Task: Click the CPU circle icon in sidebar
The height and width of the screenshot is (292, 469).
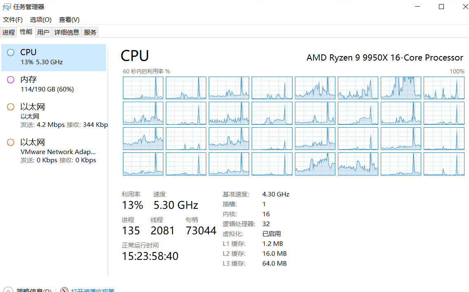Action: coord(11,52)
